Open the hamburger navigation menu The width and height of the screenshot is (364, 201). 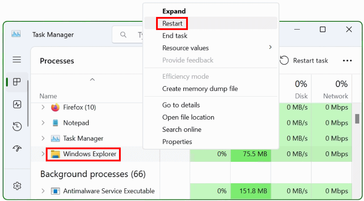point(17,60)
